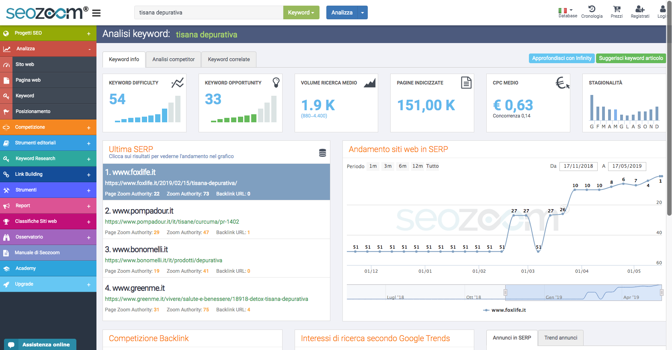Click the Manuale di Seozoom document icon
The image size is (672, 350).
6,253
